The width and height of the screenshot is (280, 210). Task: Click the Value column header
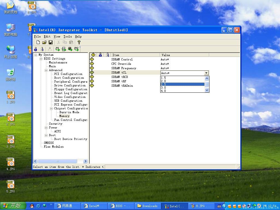click(184, 55)
